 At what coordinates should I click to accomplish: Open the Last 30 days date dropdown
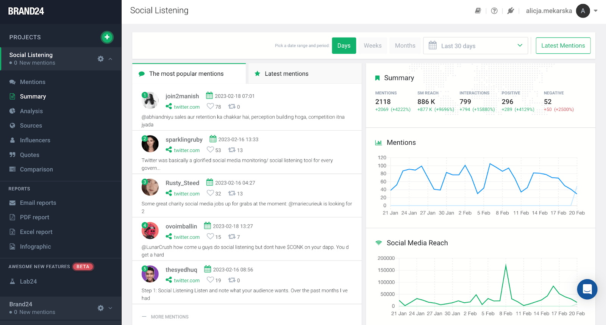click(x=475, y=46)
